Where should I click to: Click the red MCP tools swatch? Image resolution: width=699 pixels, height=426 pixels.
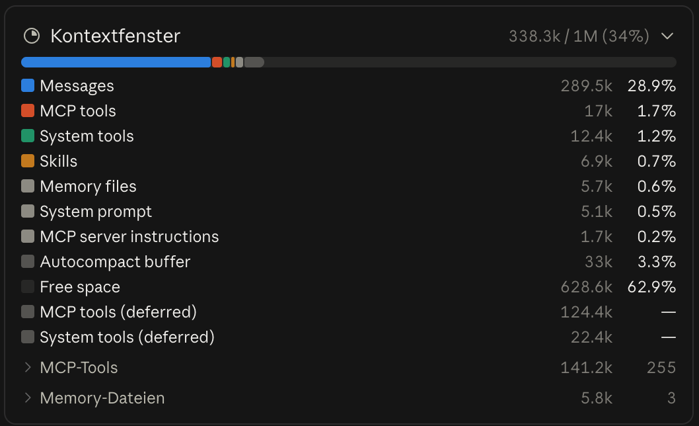coord(28,110)
